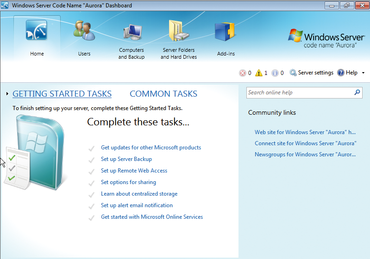The image size is (370, 259).
Task: Expand the Help dropdown arrow
Action: pos(363,73)
